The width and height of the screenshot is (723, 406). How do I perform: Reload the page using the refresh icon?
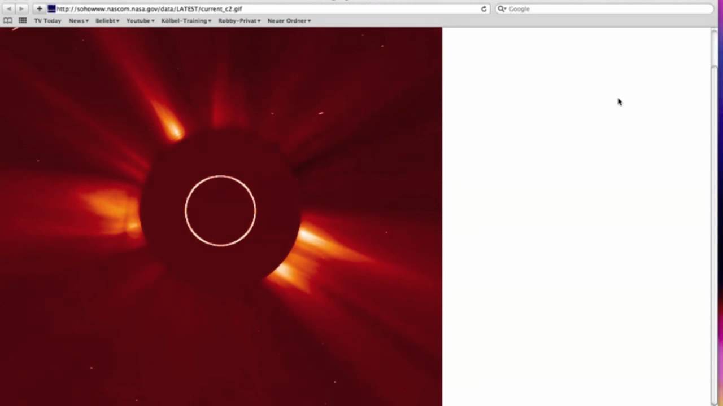(x=484, y=9)
